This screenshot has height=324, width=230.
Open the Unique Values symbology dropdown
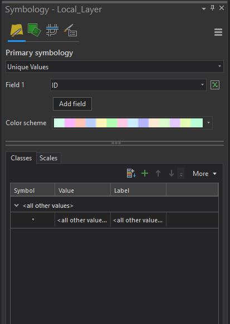click(115, 66)
